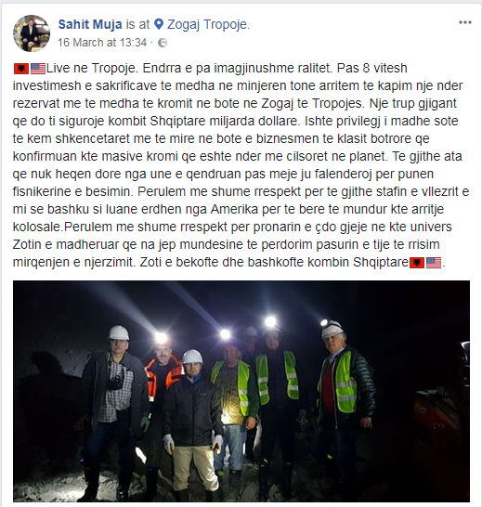Open the Zogaj Tropoje location link
The image size is (482, 507).
pos(208,24)
